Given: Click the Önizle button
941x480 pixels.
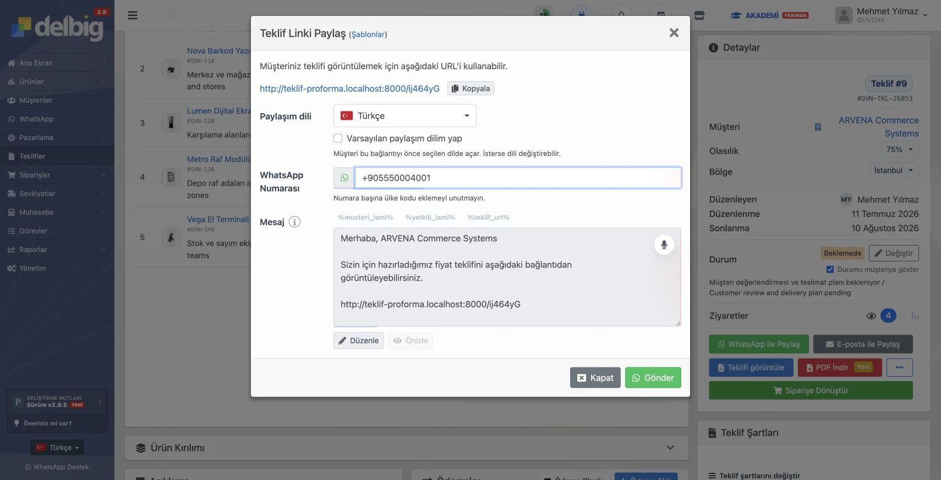Looking at the screenshot, I should click(411, 341).
